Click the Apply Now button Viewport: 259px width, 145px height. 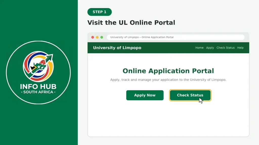[145, 95]
